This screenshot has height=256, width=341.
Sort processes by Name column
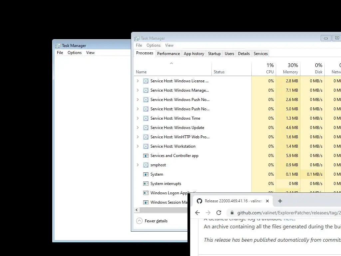pyautogui.click(x=141, y=72)
